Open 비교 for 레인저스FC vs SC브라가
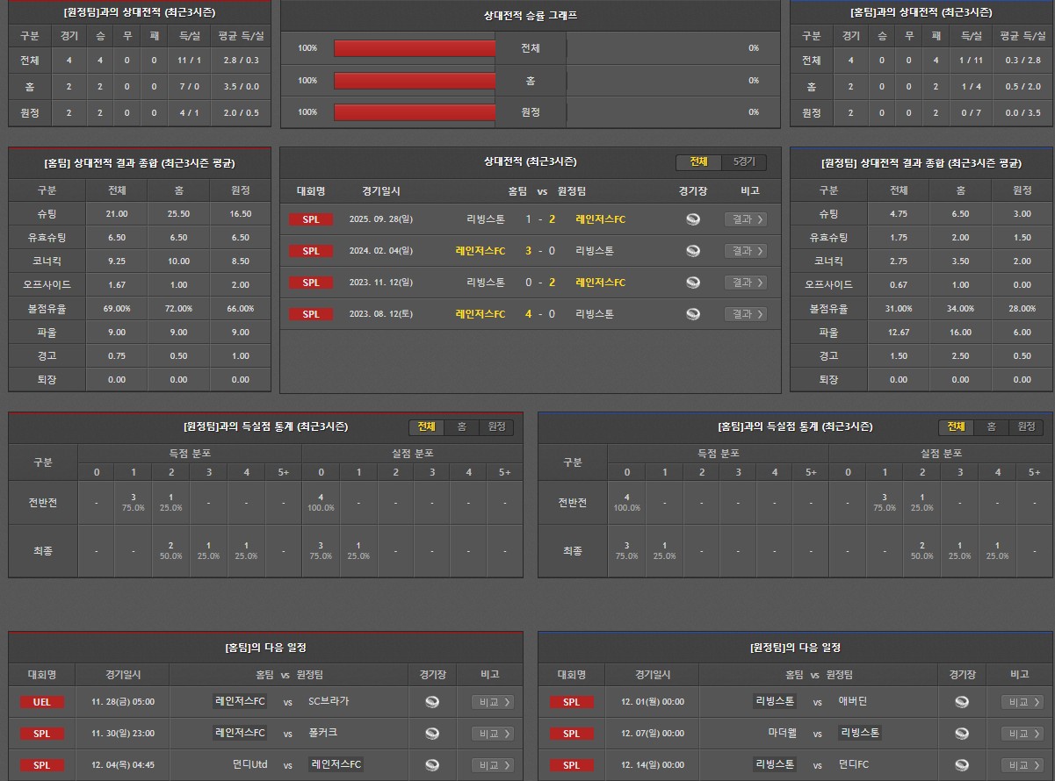Screen dimensions: 1055x781 (492, 702)
